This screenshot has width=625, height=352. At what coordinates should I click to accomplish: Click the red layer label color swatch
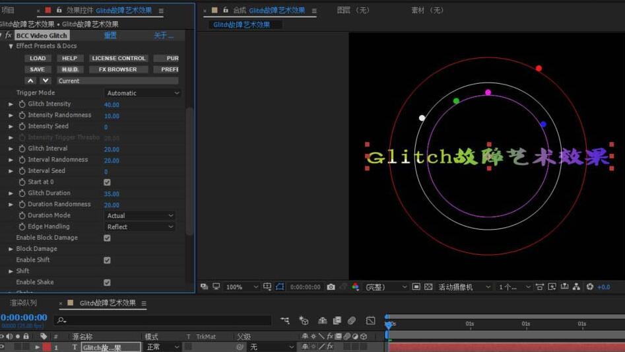pos(47,347)
